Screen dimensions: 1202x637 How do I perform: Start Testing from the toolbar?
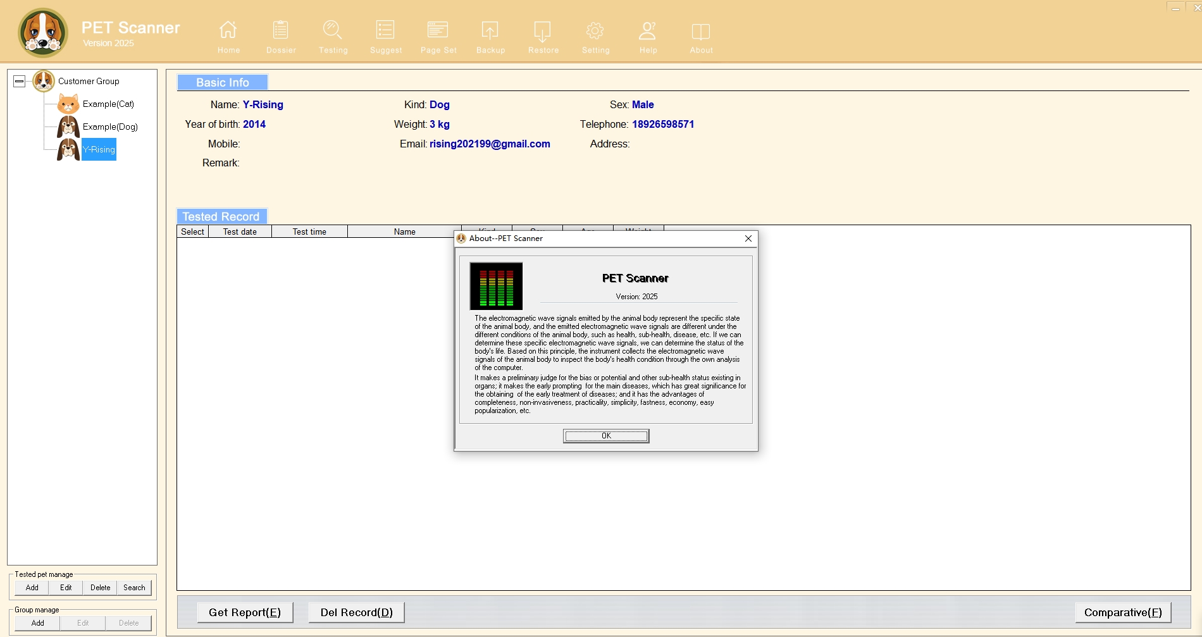[333, 37]
